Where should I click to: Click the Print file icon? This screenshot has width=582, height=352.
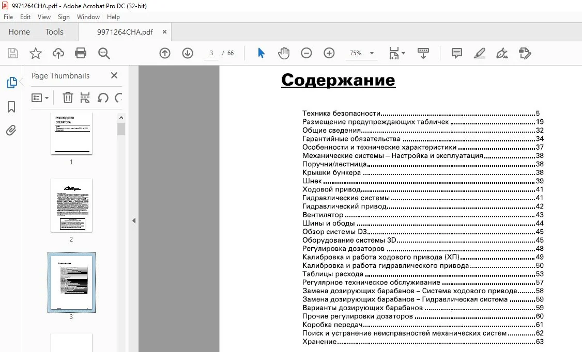(81, 53)
